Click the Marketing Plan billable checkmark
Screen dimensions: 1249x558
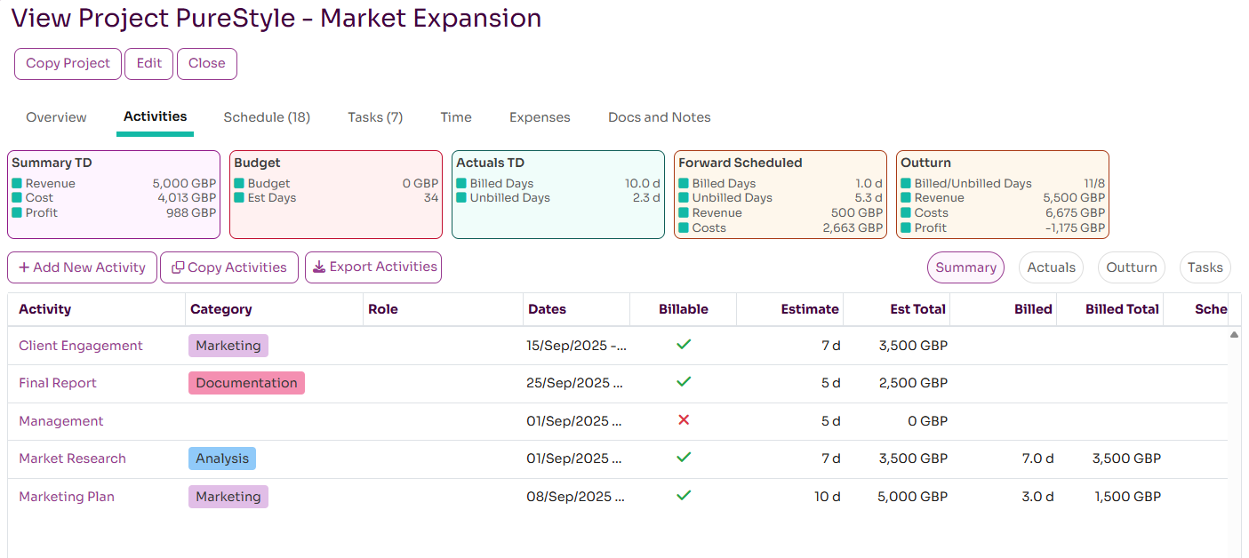684,495
